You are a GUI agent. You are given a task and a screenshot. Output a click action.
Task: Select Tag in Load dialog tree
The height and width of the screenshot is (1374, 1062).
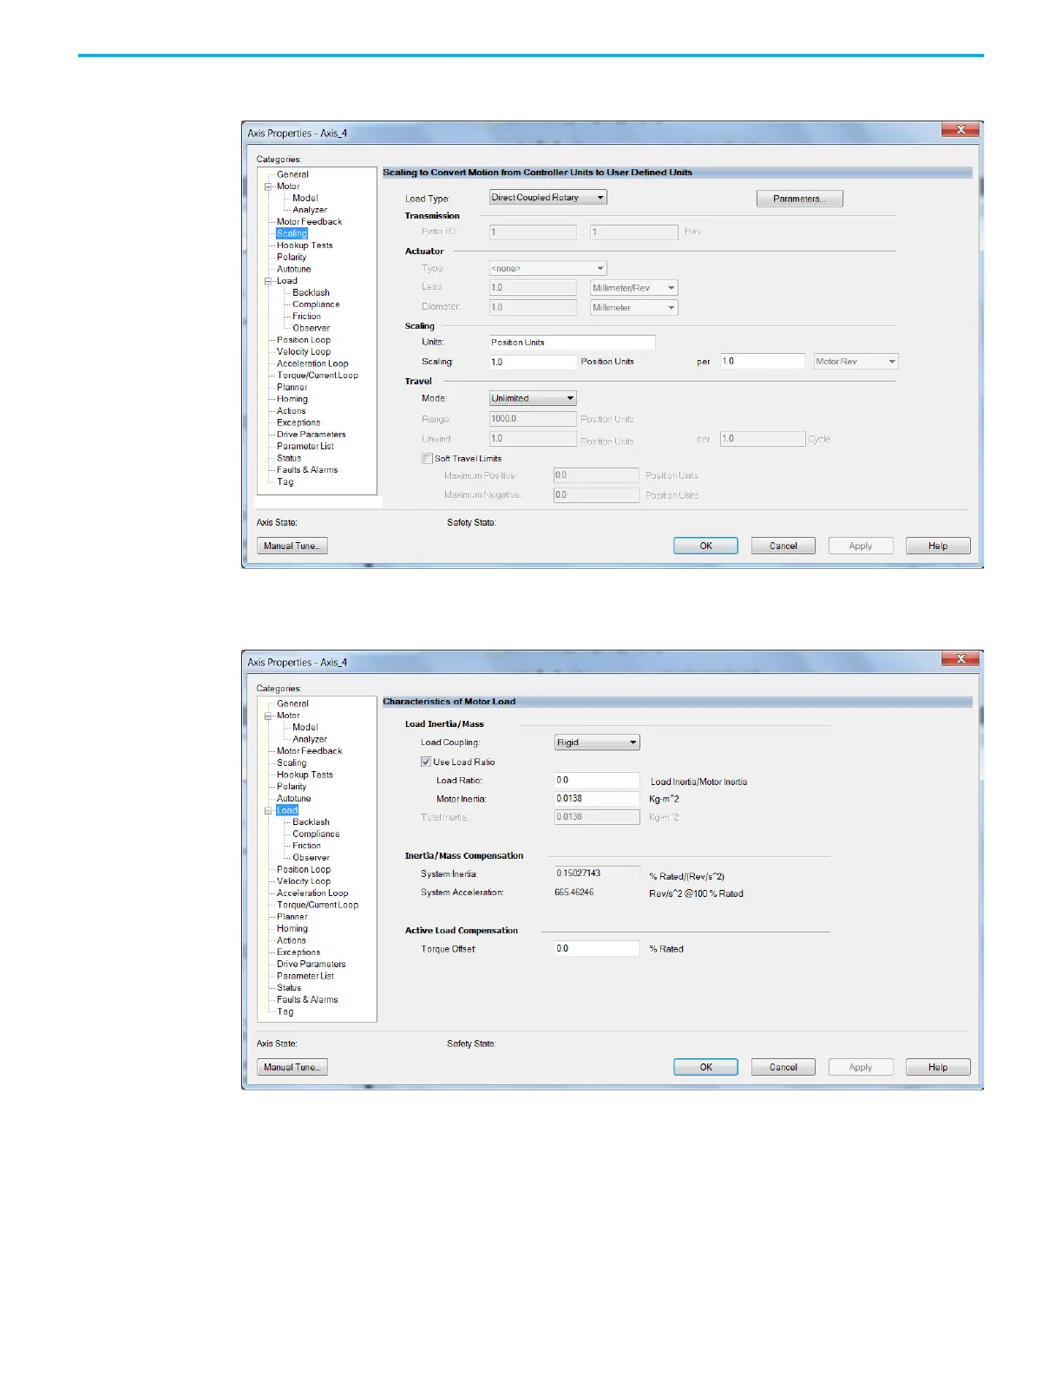tap(285, 1011)
